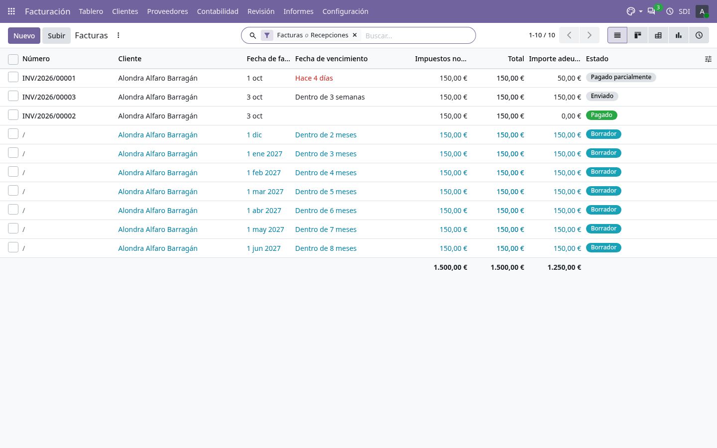Click the search magnifier icon
The image size is (717, 448).
point(252,35)
